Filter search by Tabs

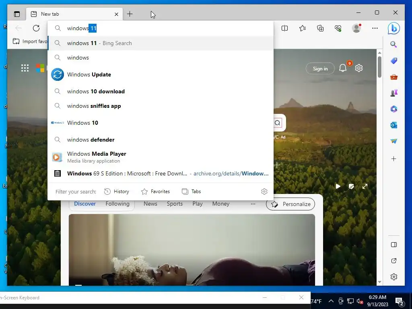(x=191, y=192)
